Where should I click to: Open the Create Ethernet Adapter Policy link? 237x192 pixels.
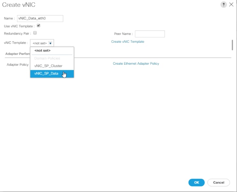(136, 64)
